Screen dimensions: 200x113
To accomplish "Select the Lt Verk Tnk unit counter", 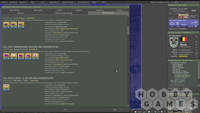I will pyautogui.click(x=21, y=56).
